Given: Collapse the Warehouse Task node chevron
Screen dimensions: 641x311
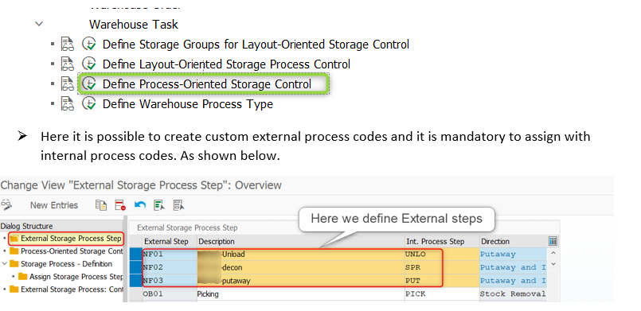Looking at the screenshot, I should pyautogui.click(x=39, y=24).
